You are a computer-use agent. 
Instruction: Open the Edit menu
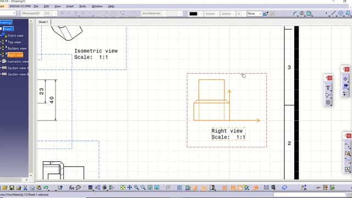(46, 6)
